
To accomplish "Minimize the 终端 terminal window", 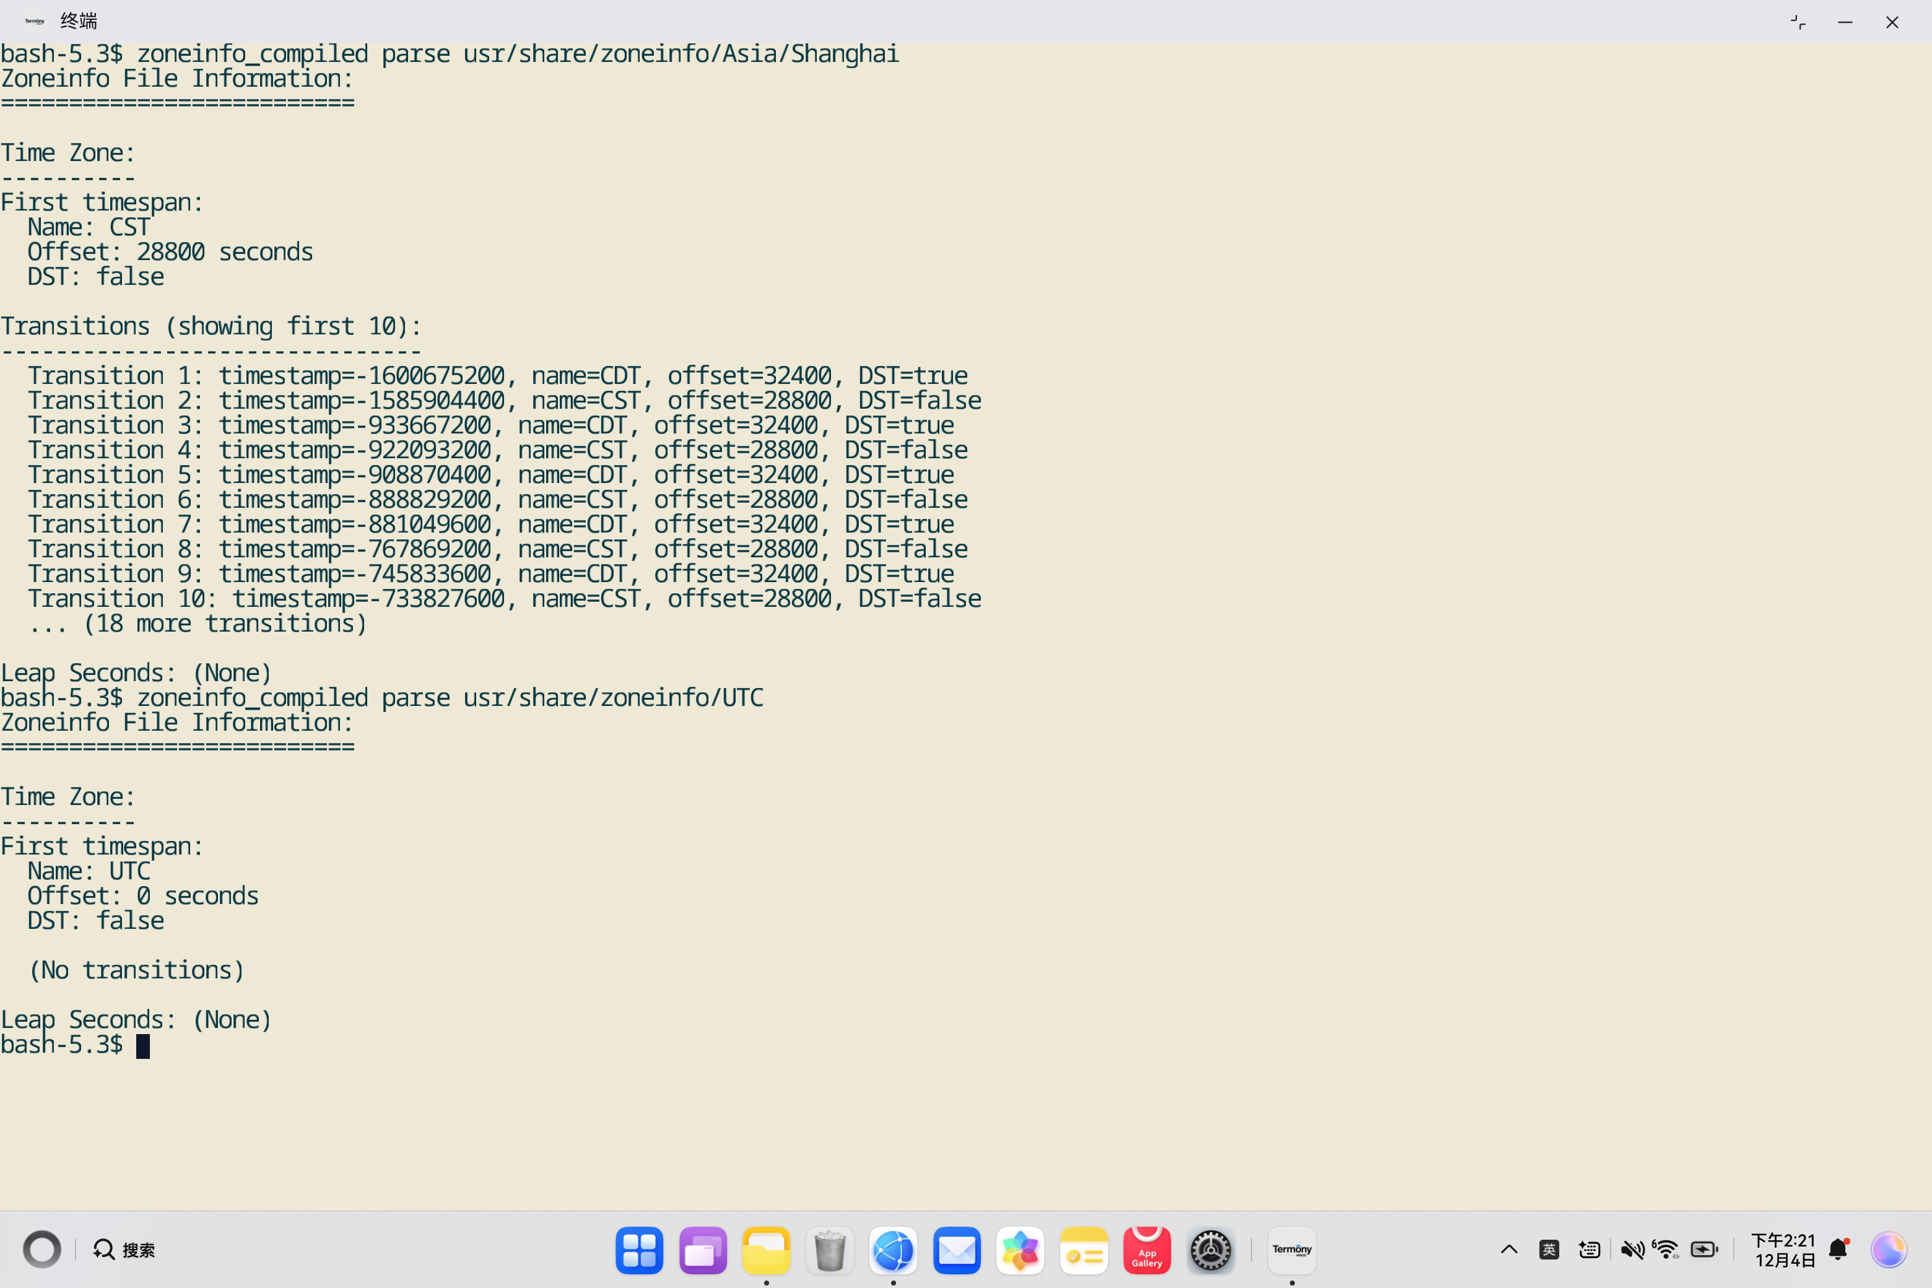I will click(1845, 22).
